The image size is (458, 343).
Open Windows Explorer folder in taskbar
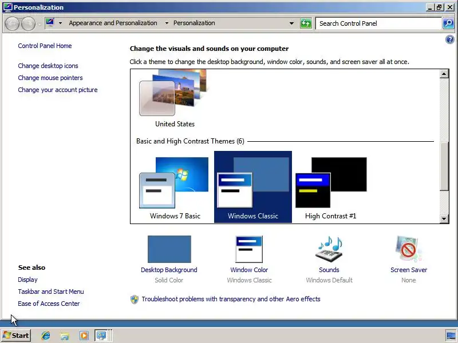(x=65, y=336)
